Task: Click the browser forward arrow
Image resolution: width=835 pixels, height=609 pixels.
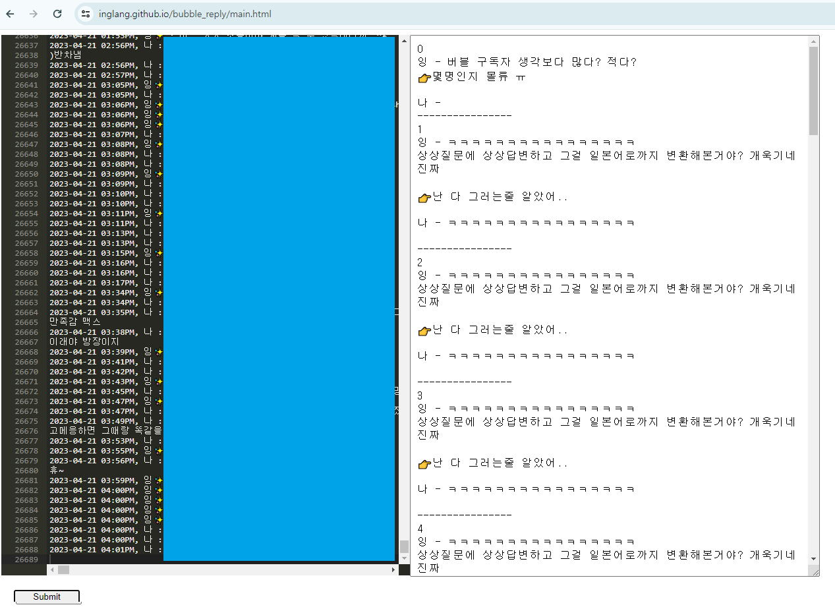Action: click(34, 14)
